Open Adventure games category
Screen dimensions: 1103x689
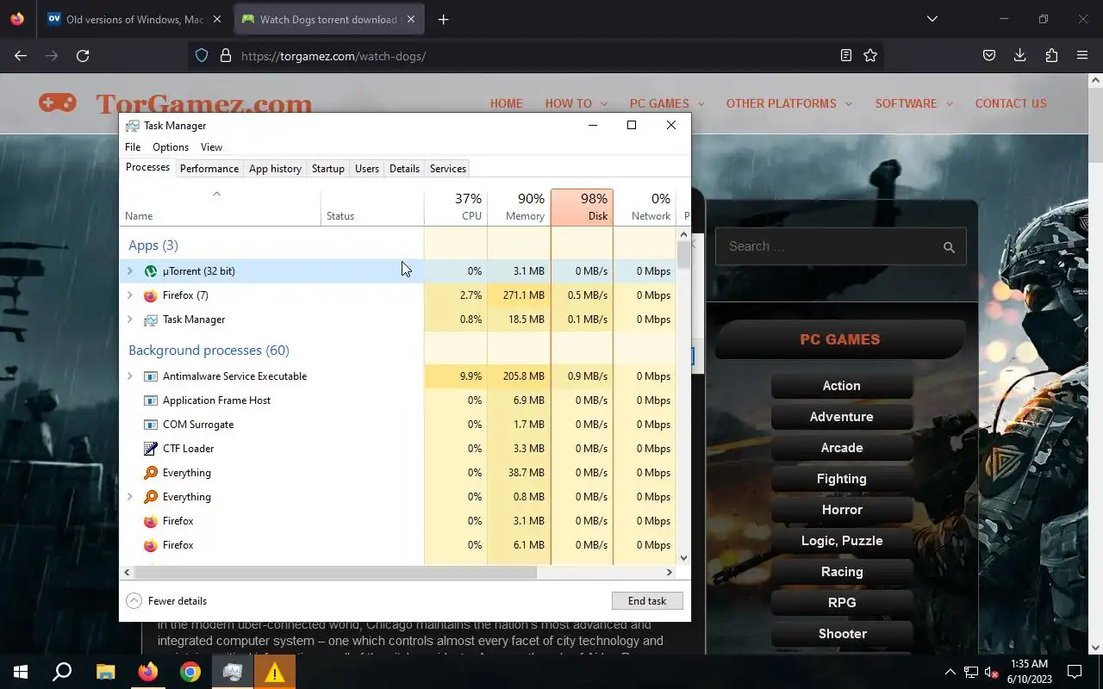[x=841, y=417]
